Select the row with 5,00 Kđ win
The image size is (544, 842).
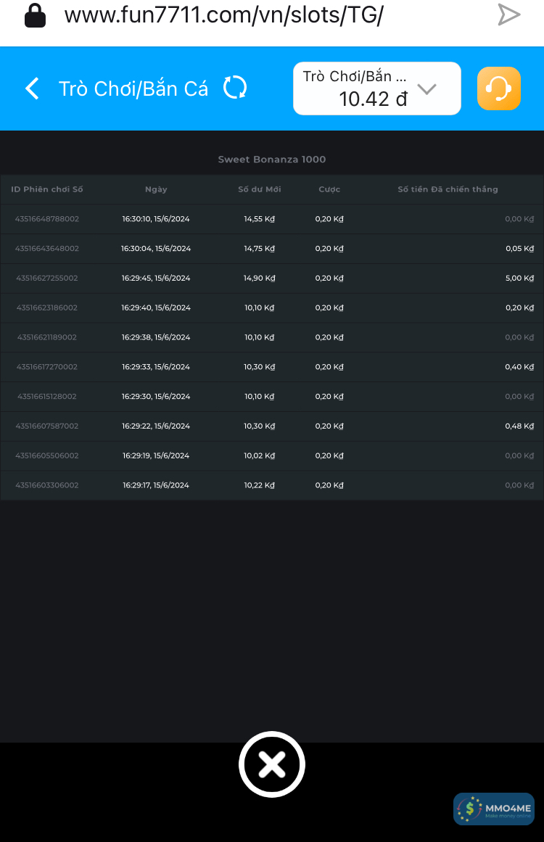click(272, 278)
